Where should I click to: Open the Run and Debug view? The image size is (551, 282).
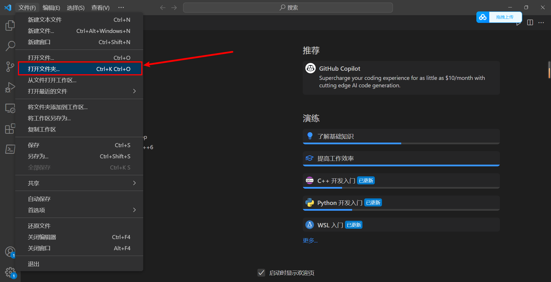[10, 87]
